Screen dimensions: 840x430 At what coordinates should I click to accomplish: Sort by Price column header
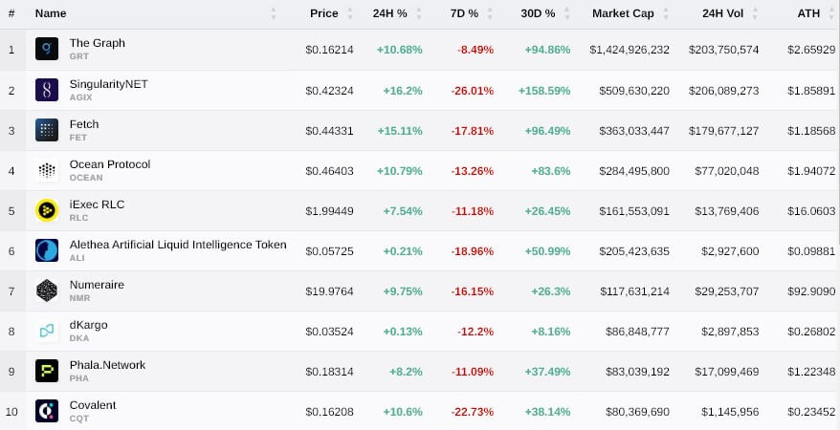click(x=323, y=13)
